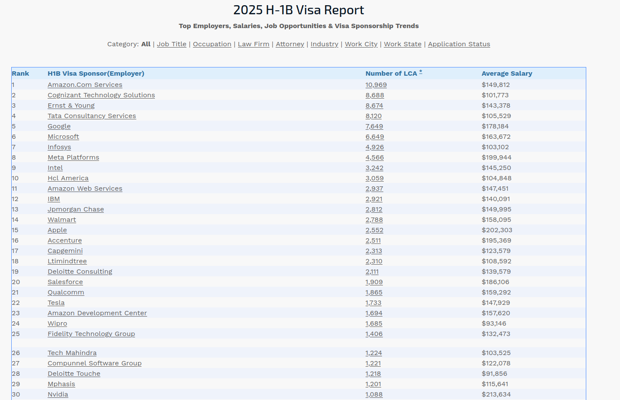This screenshot has height=400, width=620.
Task: Open Ernst & Young LCA count 8,674
Action: (374, 106)
